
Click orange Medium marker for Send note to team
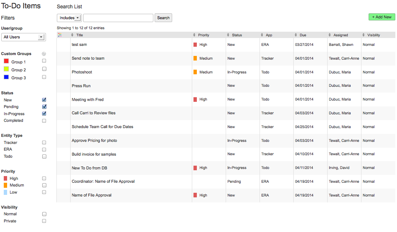[195, 58]
